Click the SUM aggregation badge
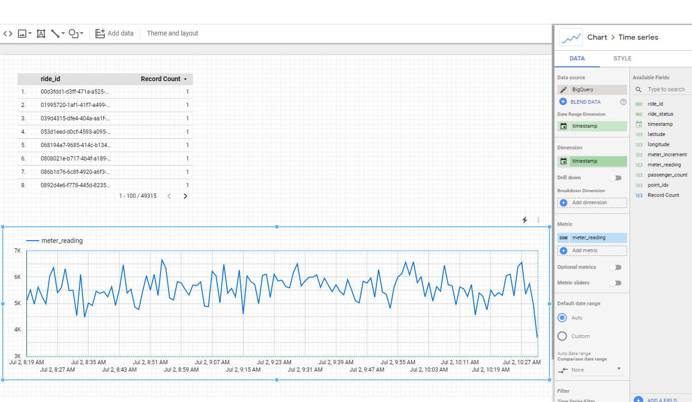This screenshot has height=402, width=692. point(563,238)
